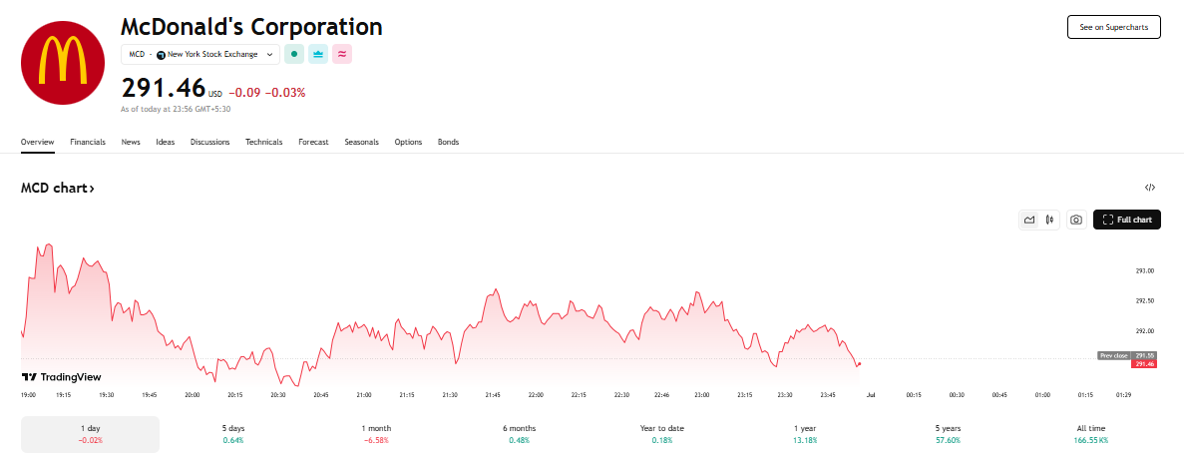Open the Forecast tab
The height and width of the screenshot is (461, 1184).
(313, 142)
